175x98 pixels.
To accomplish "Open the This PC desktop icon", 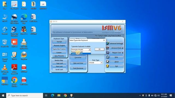I will pos(5,18).
